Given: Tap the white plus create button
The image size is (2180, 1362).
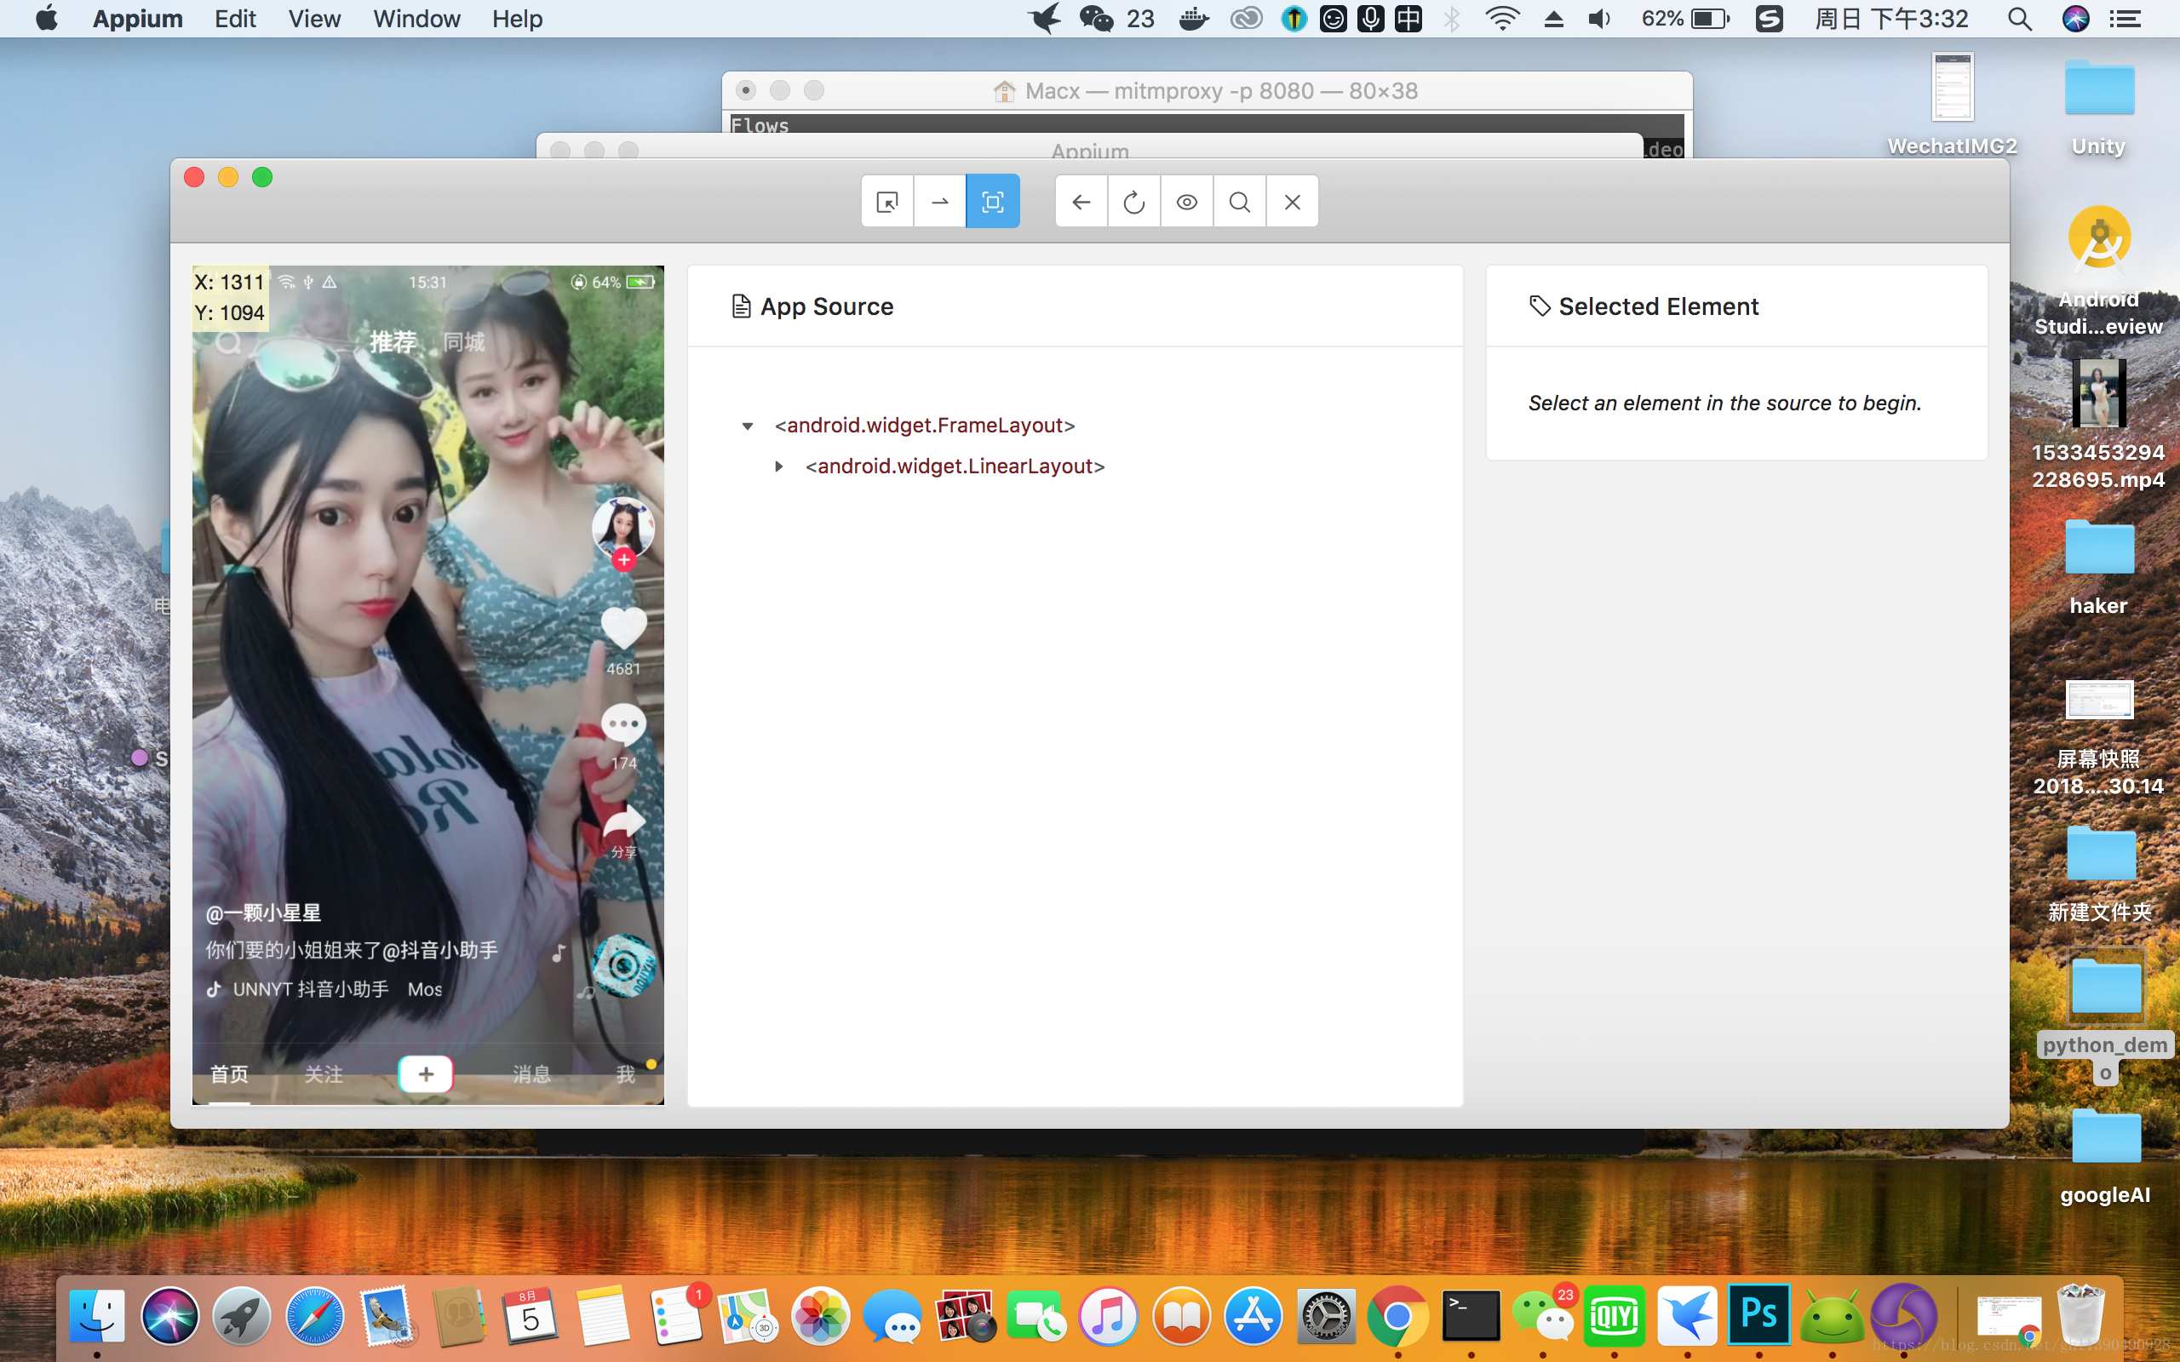Looking at the screenshot, I should click(425, 1073).
